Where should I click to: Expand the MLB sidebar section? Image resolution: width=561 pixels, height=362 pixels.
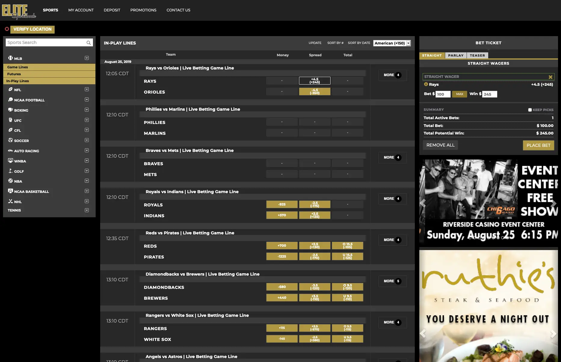tap(87, 58)
